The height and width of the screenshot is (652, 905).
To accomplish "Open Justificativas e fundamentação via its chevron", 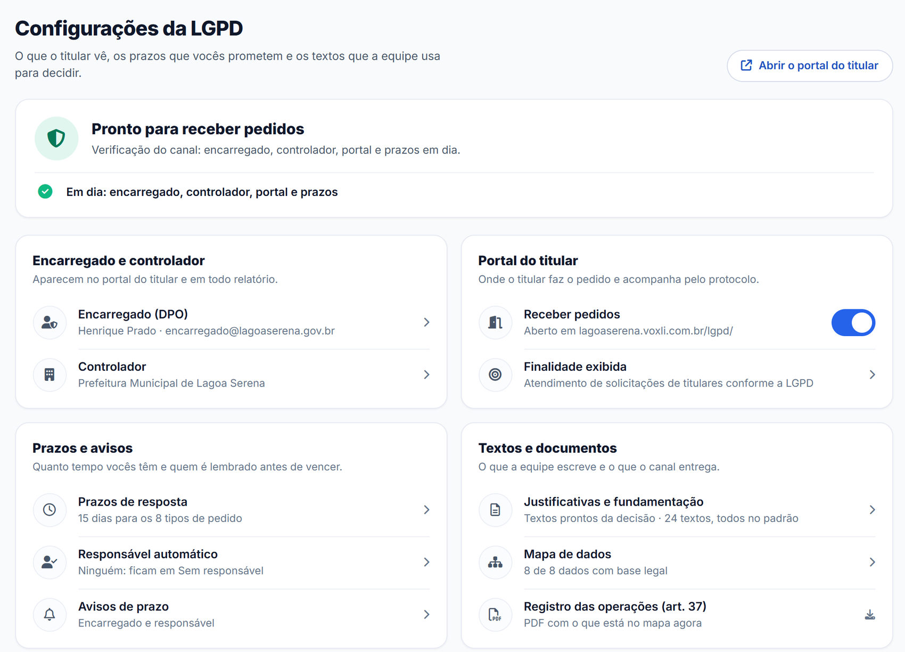I will pos(872,510).
